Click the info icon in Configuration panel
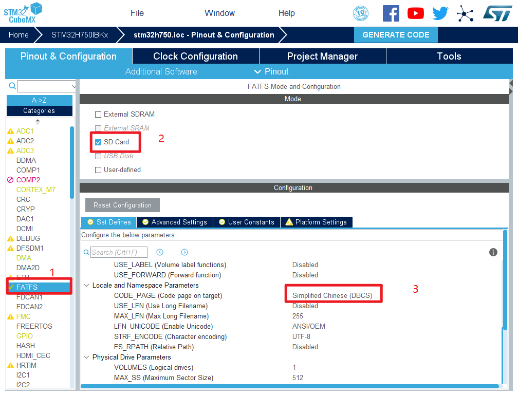 point(493,252)
